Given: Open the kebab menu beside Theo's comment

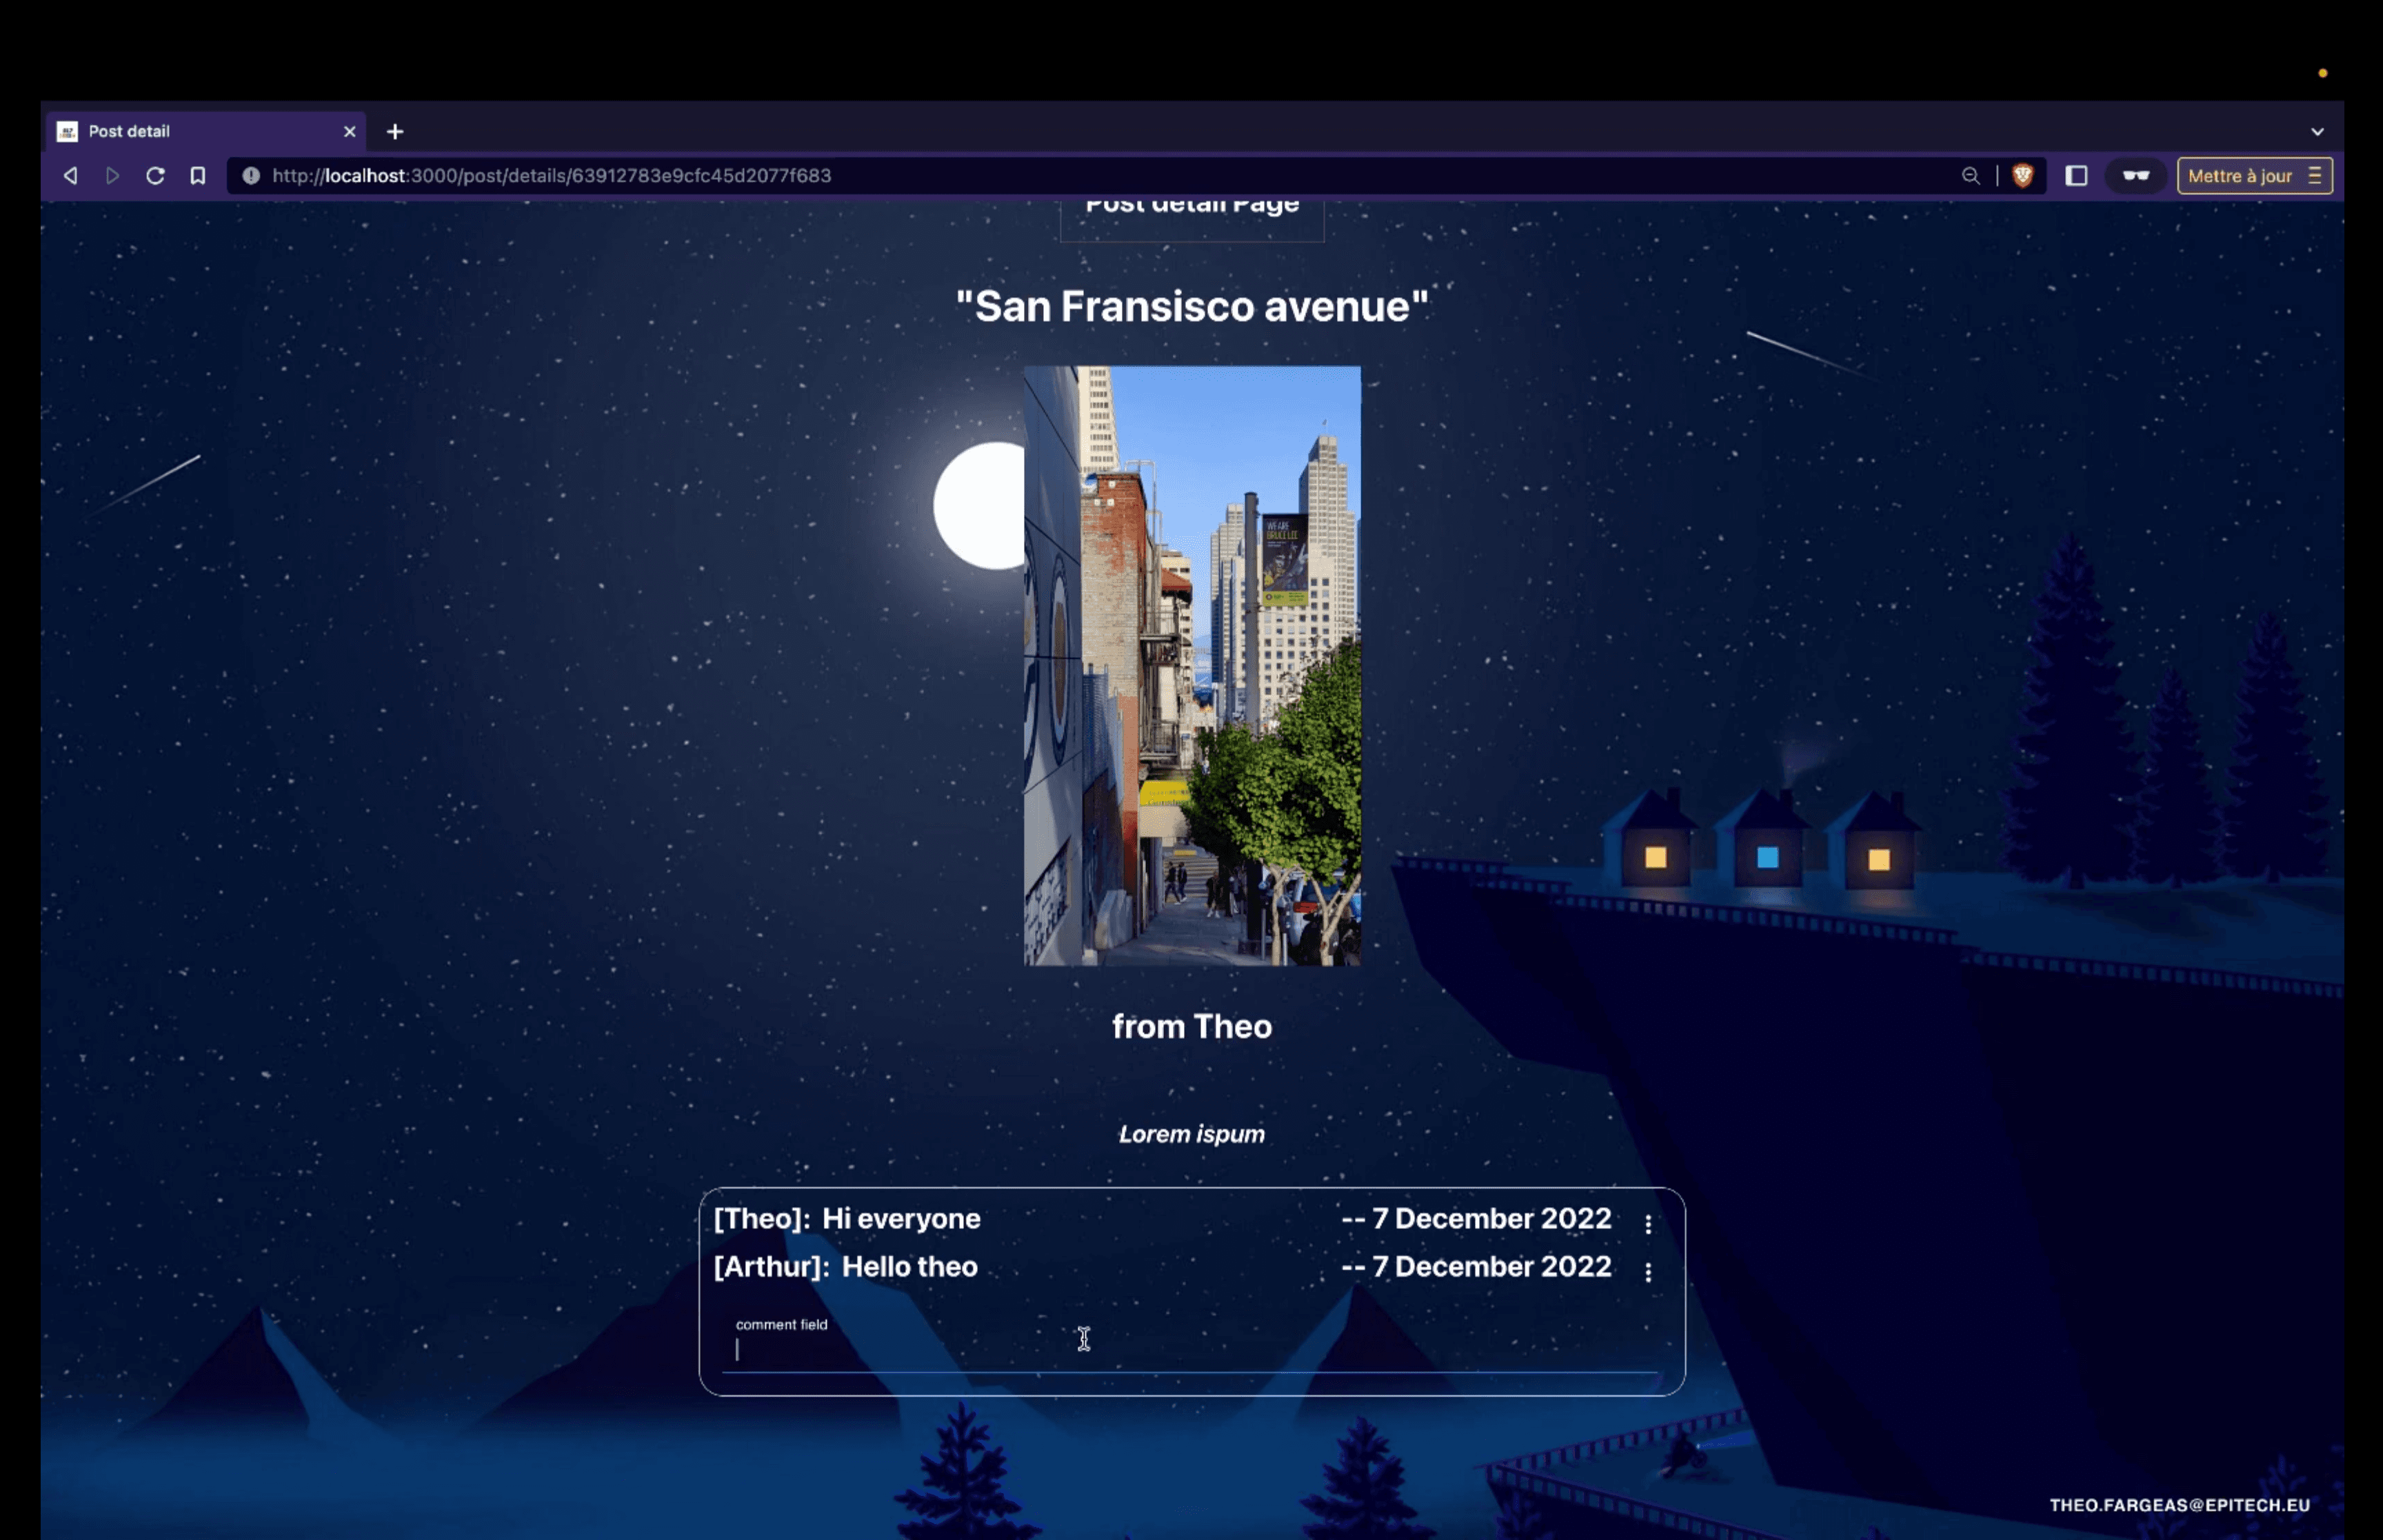Looking at the screenshot, I should click(x=1647, y=1221).
